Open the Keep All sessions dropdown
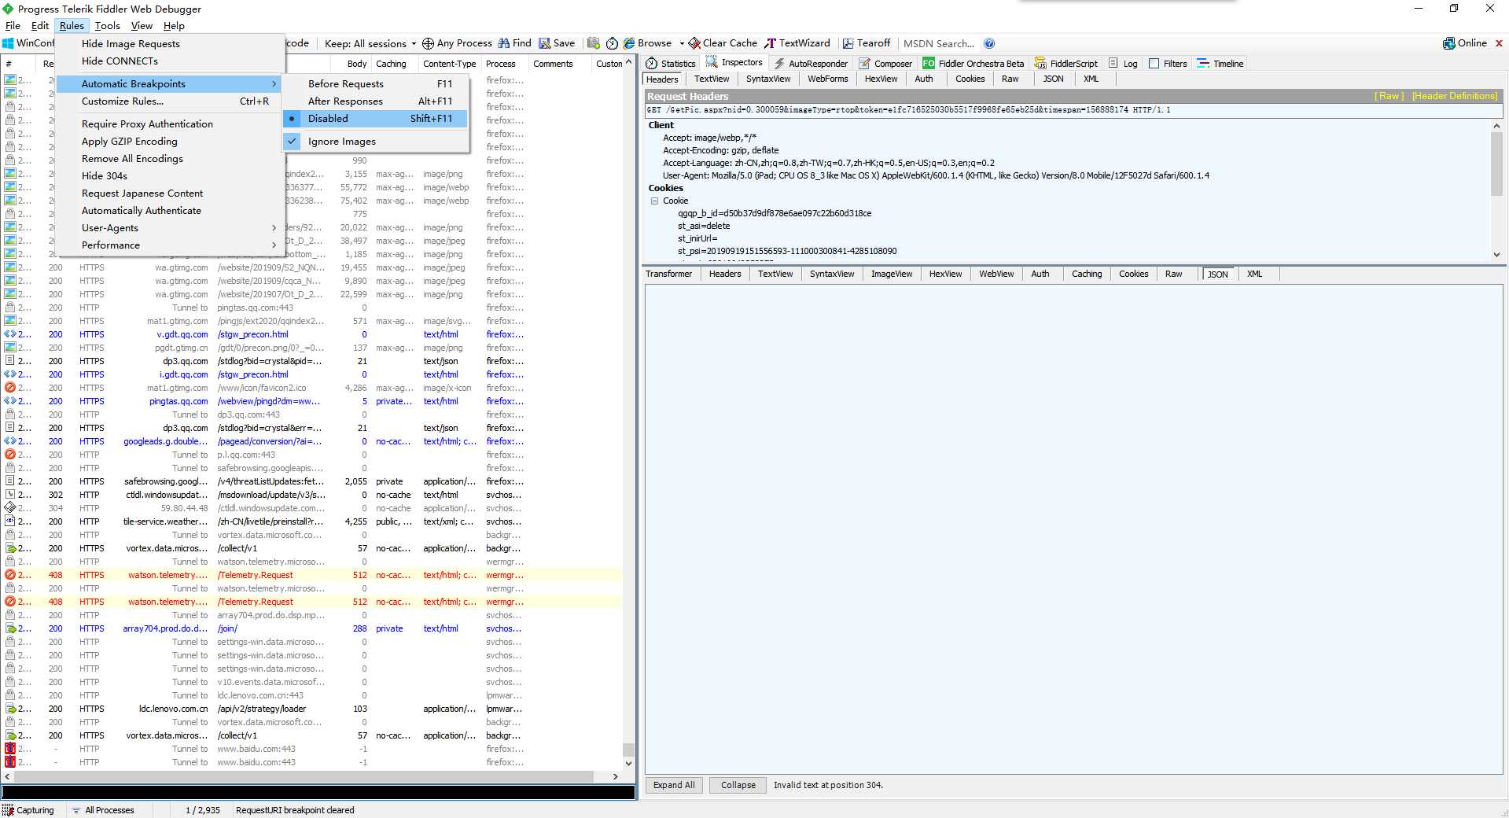The height and width of the screenshot is (818, 1509). click(370, 43)
